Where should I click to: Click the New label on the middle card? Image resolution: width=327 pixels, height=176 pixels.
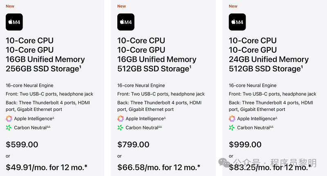[121, 6]
